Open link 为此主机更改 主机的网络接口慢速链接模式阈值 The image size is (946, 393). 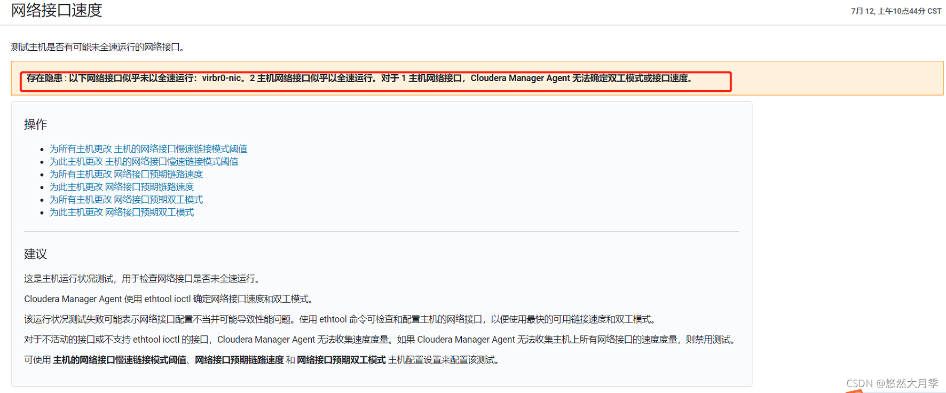coord(144,162)
